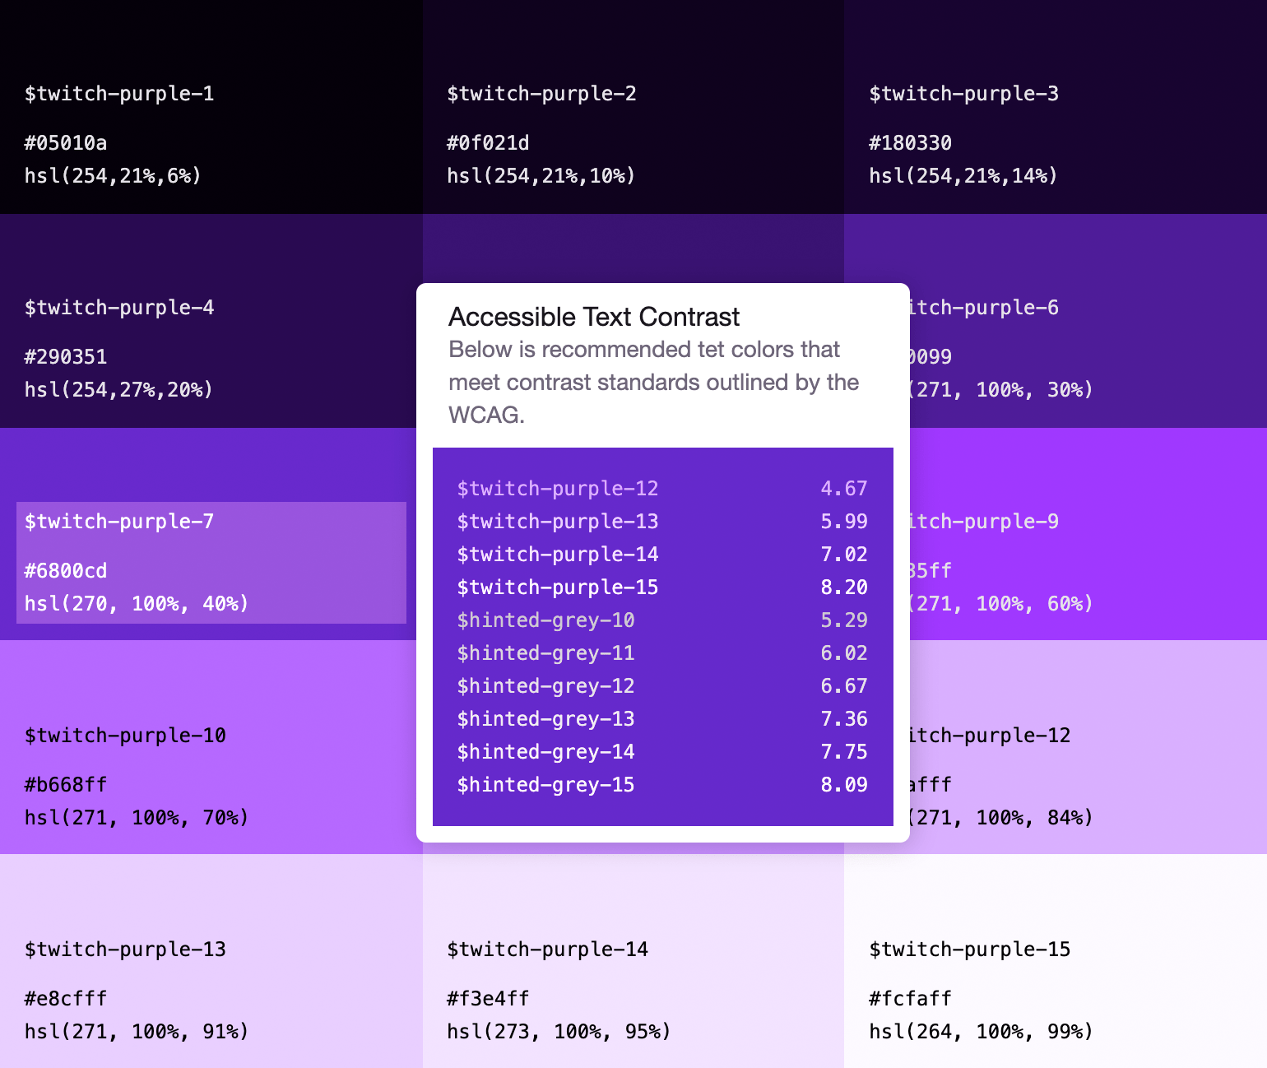Click hsl(271, 100%, 84%) on purple-12 swatch

pos(1002,818)
